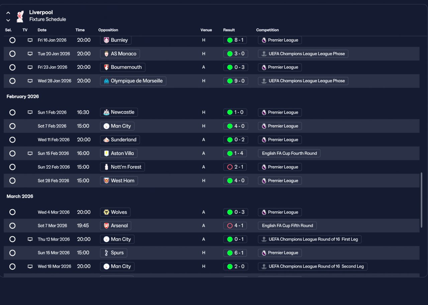Click the Sunderland club badge
This screenshot has width=428, height=305.
click(x=106, y=140)
